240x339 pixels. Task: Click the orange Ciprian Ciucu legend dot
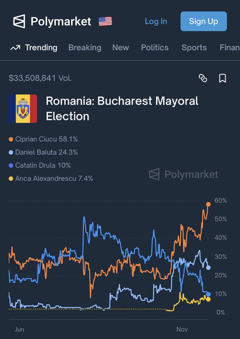point(11,139)
